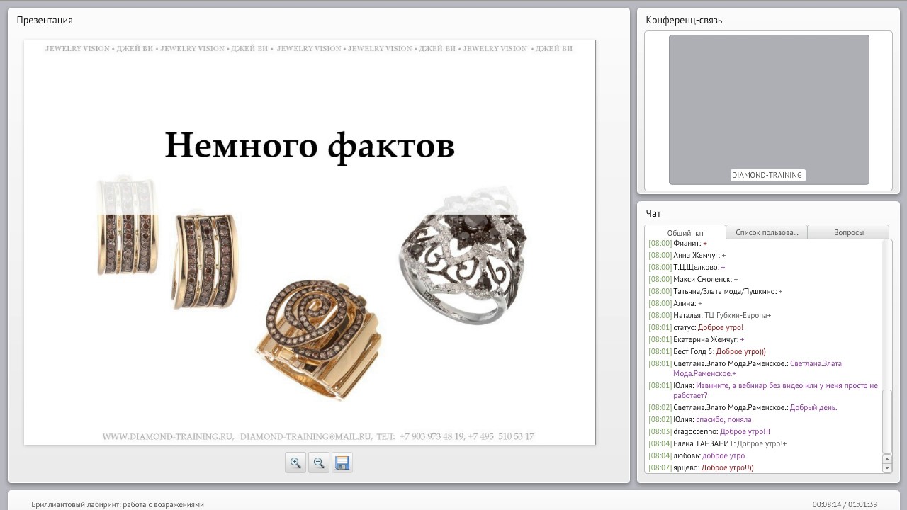This screenshot has width=907, height=510.
Task: Click the chat scrollbar up arrow
Action: pos(887,459)
